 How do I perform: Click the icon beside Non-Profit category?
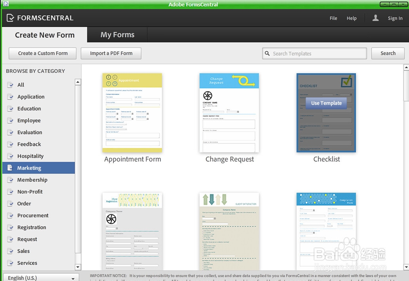click(10, 192)
